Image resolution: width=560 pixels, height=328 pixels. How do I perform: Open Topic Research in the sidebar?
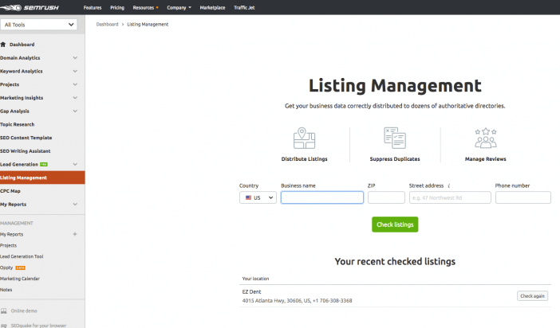point(17,124)
